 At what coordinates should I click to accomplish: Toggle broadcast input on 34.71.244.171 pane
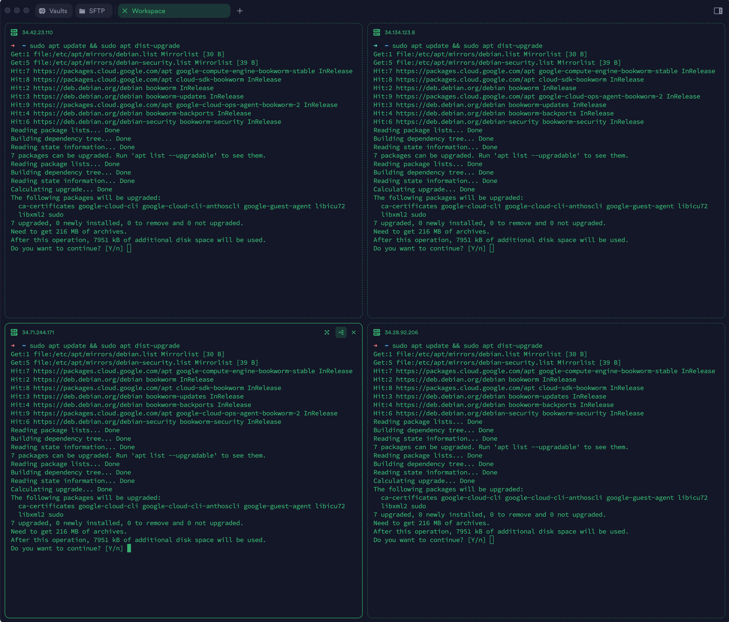[341, 332]
